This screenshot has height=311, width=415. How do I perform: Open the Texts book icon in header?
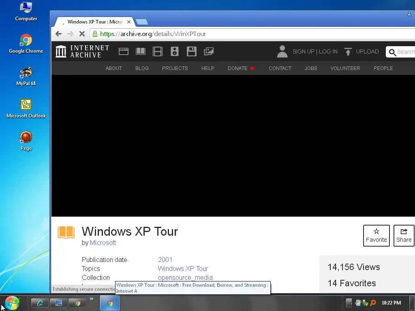[x=141, y=51]
